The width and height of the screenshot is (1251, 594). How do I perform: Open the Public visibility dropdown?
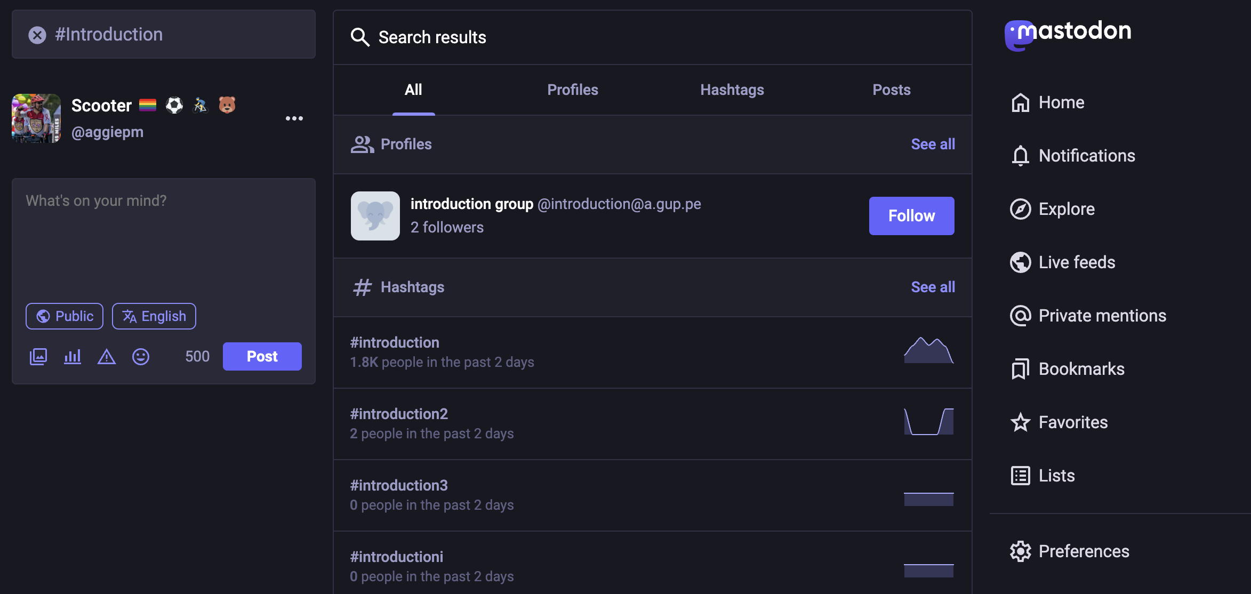[x=65, y=316]
